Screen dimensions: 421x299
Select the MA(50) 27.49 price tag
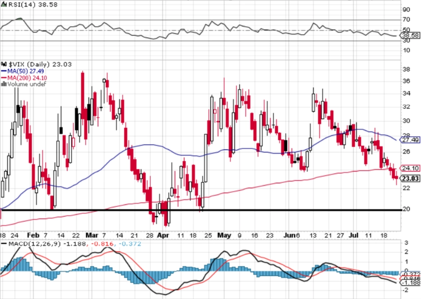click(410, 140)
